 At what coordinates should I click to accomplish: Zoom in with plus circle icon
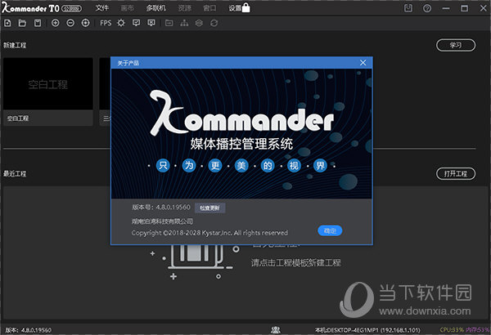click(56, 23)
